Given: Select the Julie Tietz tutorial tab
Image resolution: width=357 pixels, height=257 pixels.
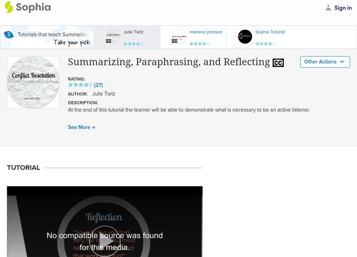Looking at the screenshot, I should pos(127,37).
